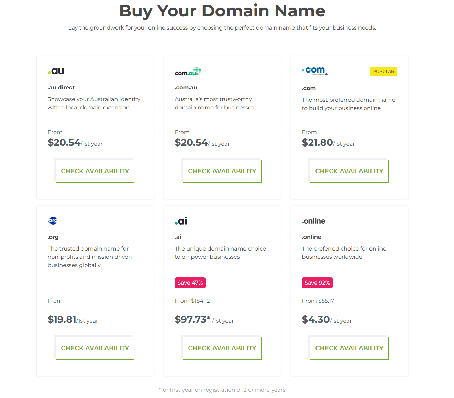Check availability for .online domains

click(x=349, y=348)
